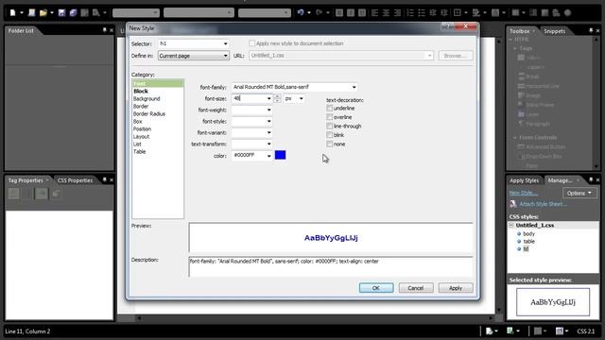Image resolution: width=605 pixels, height=340 pixels.
Task: Click the Increase Indent toolbar icon
Action: (444, 12)
